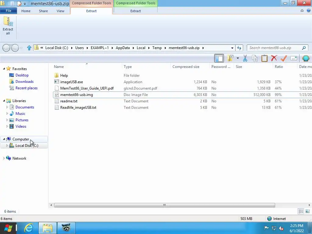Collapse the Libraries tree group
Screen dimensions: 312x234
[x=4, y=101]
